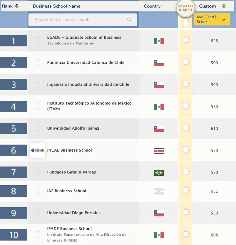Tick compare checkbox for IAE Business School
Screen dimensions: 236x245
pos(186,190)
